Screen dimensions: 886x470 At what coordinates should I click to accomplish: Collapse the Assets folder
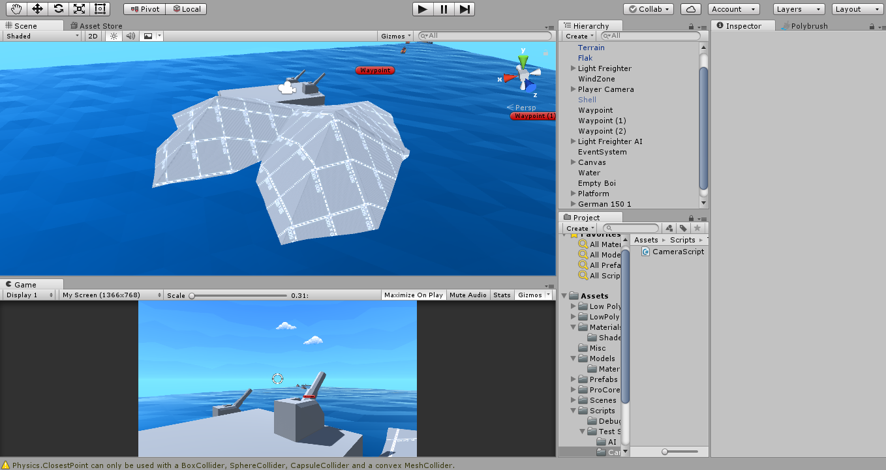click(x=564, y=296)
